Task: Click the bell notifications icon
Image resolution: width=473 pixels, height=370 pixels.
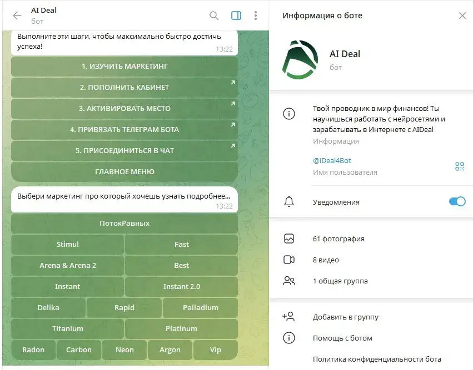Action: point(289,201)
